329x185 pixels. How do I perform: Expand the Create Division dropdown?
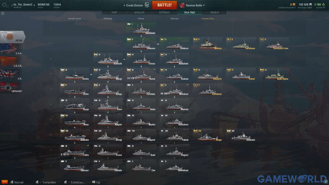point(133,5)
